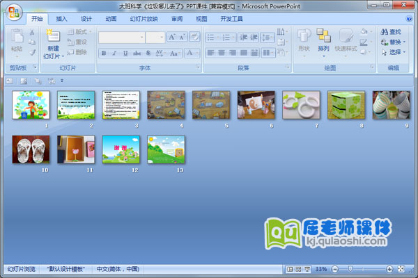The width and height of the screenshot is (418, 278).
Task: Open the font size combo box
Action: (155, 38)
